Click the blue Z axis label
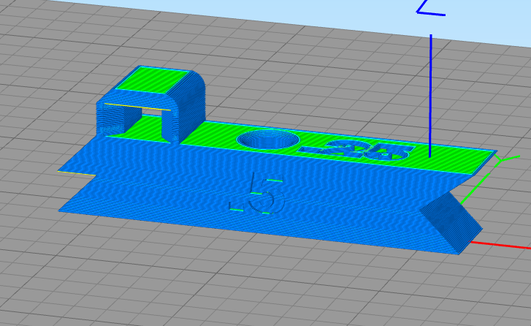 (431, 8)
